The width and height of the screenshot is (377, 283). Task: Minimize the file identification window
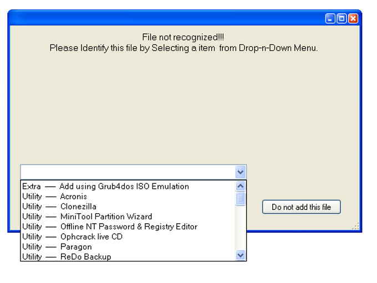click(x=330, y=19)
